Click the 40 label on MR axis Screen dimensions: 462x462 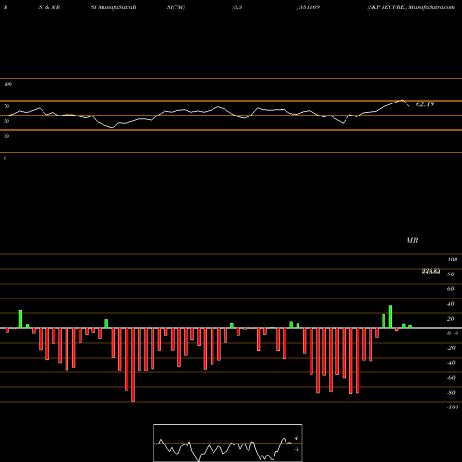pos(451,304)
